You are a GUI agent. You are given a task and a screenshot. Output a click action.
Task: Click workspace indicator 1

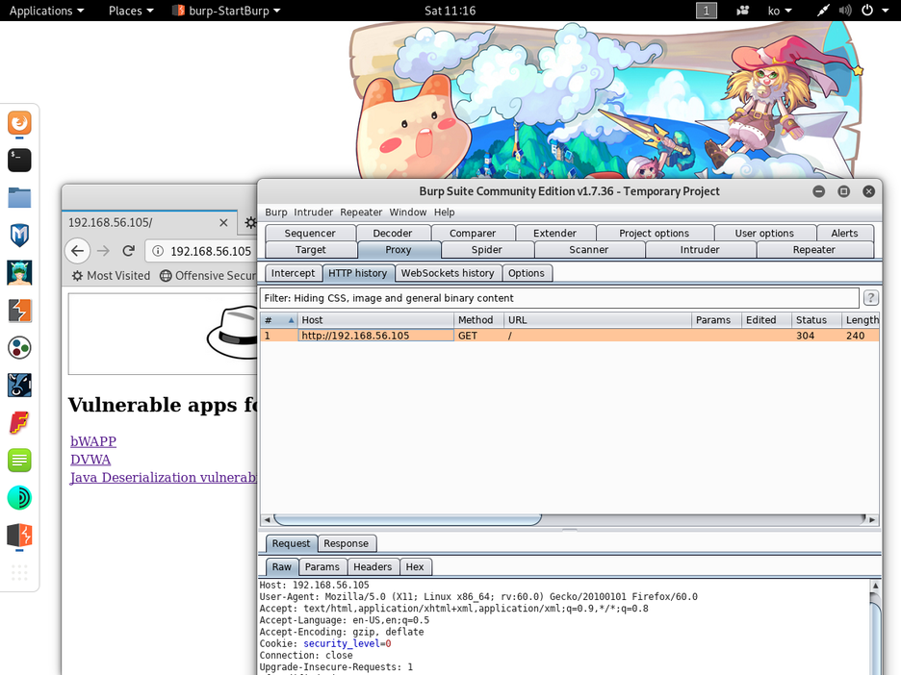[x=707, y=11]
